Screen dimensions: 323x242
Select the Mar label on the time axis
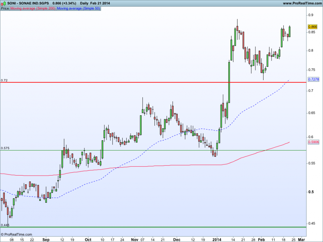301,239
